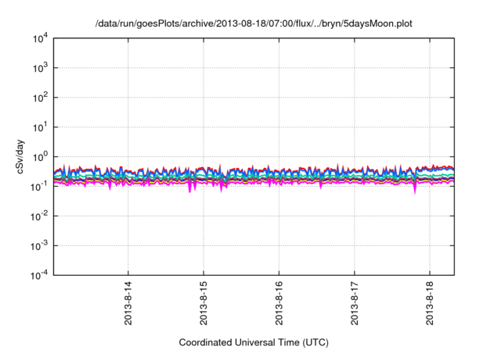Select the 10^-1 y-axis label
501x350 pixels.
click(x=39, y=187)
